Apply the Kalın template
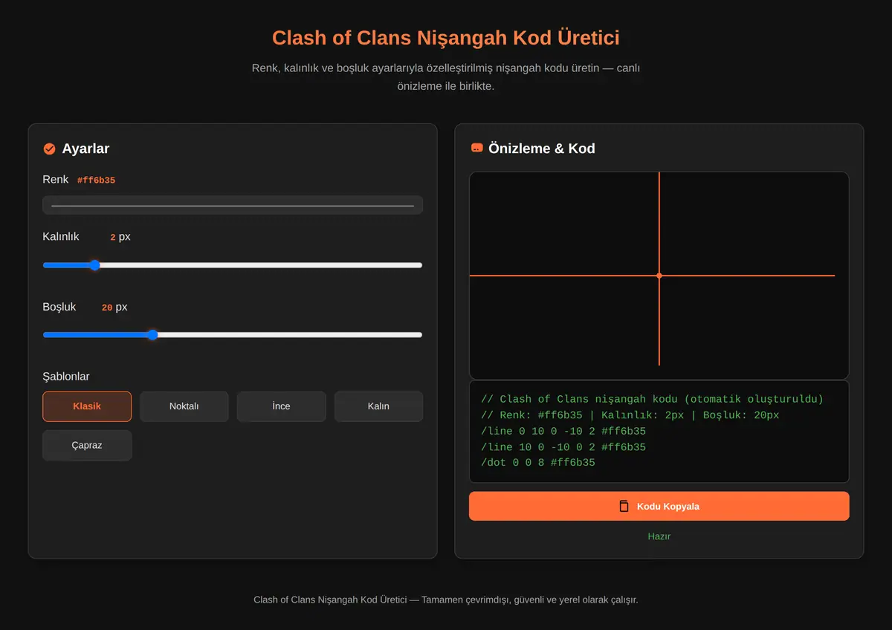 click(378, 406)
